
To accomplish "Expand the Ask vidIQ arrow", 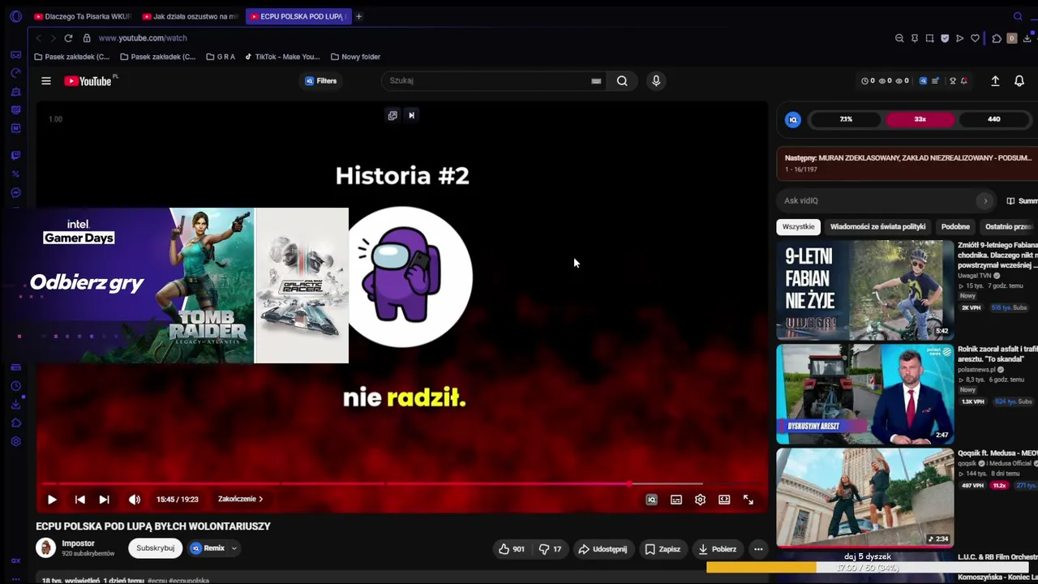I will pyautogui.click(x=985, y=200).
